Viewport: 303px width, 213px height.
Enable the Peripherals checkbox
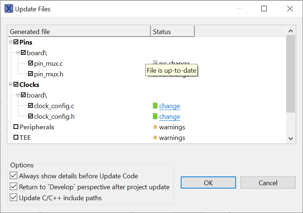(16, 127)
